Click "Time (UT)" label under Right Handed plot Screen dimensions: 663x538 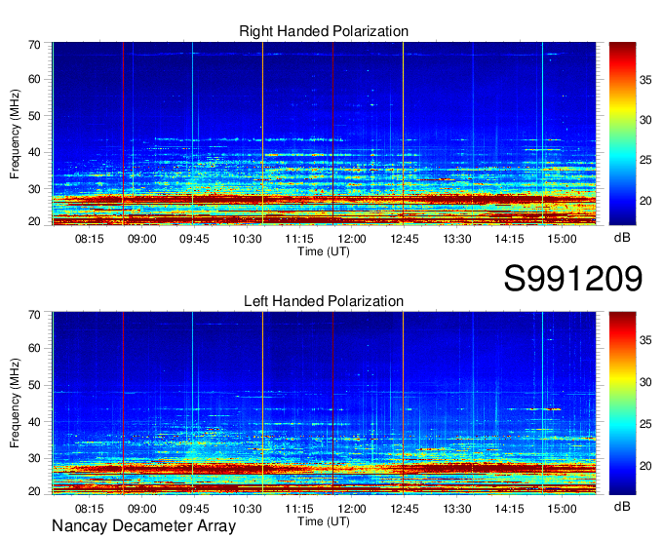[x=324, y=251]
